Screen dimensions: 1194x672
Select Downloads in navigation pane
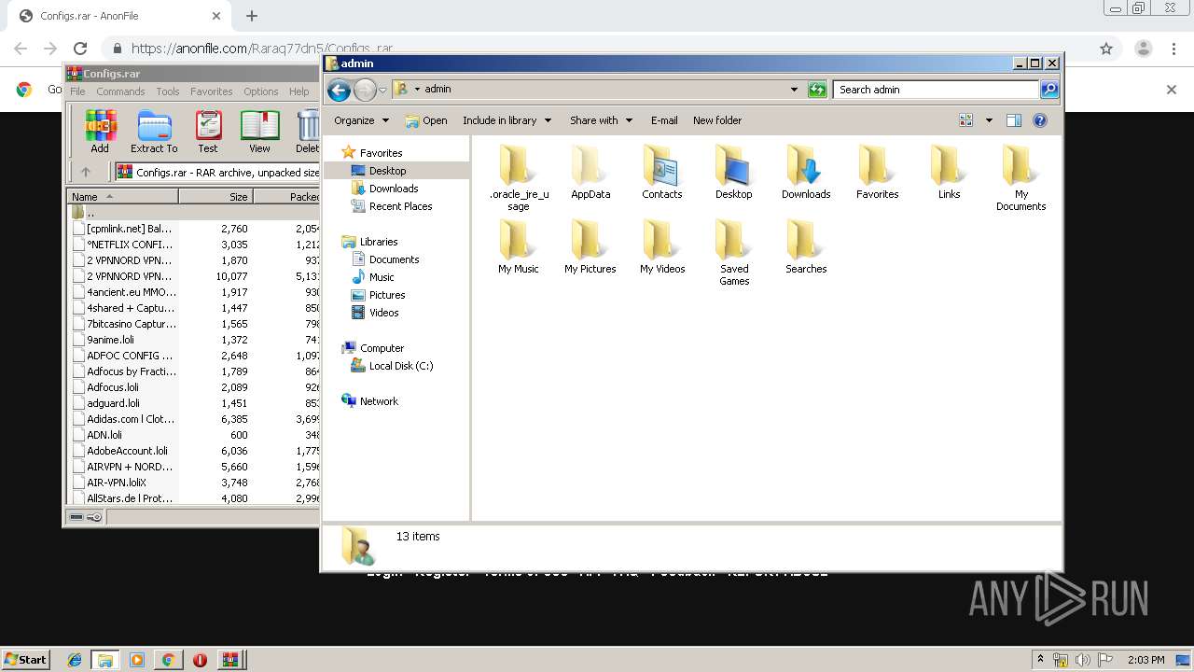(393, 189)
